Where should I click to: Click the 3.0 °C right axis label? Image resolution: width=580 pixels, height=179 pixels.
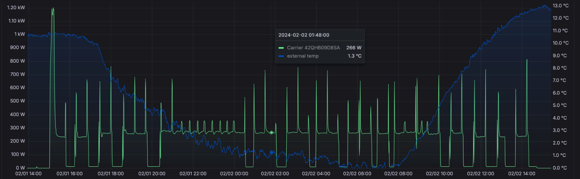tap(560, 130)
